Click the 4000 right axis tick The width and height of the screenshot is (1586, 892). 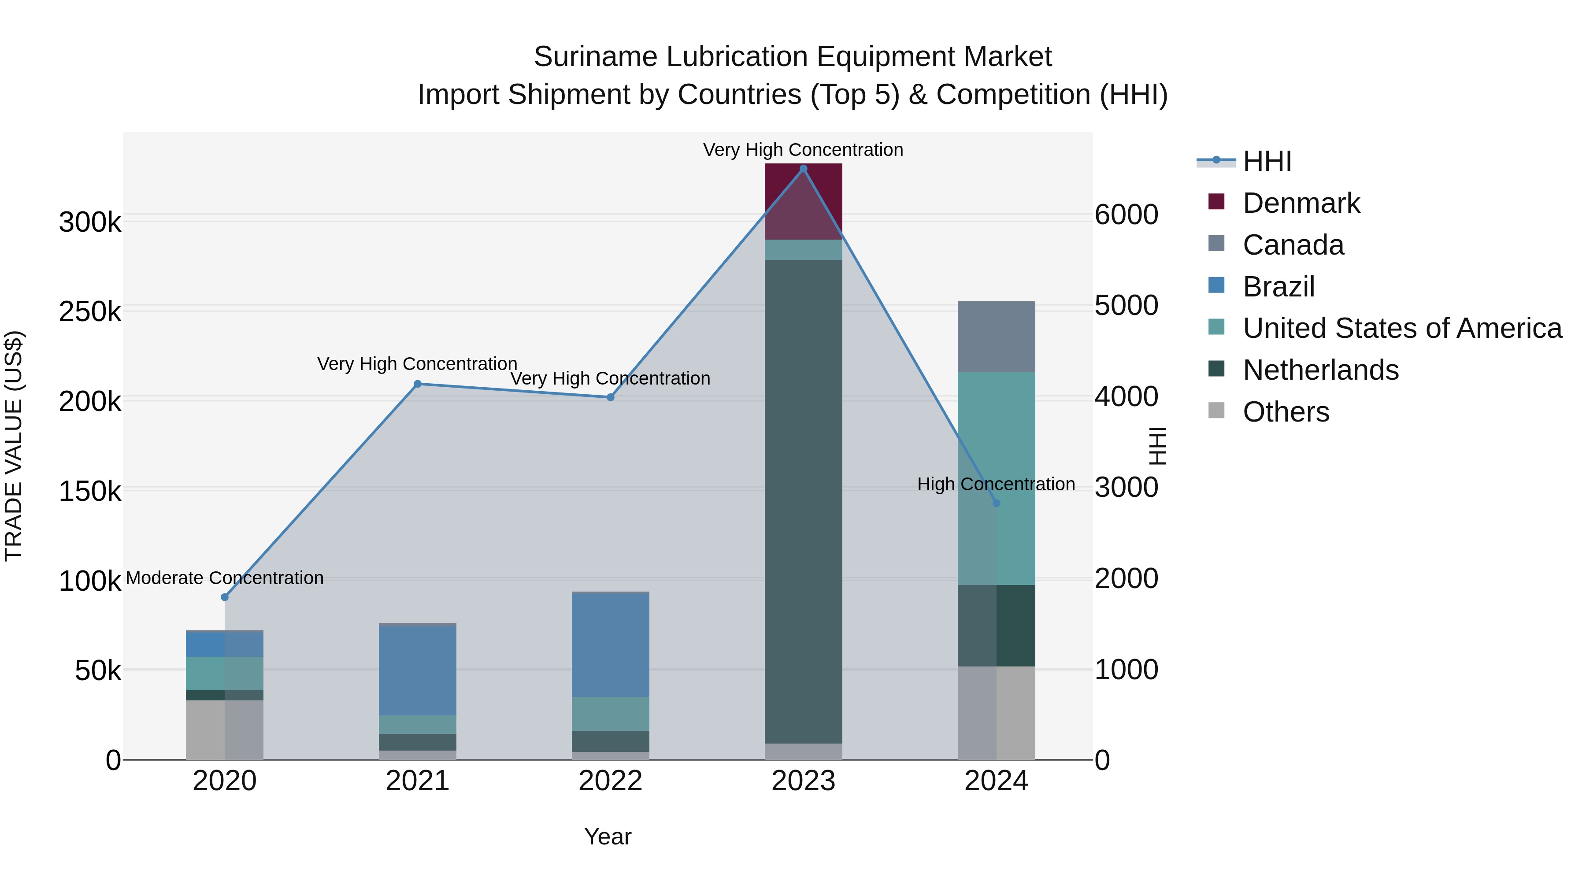(x=1127, y=396)
